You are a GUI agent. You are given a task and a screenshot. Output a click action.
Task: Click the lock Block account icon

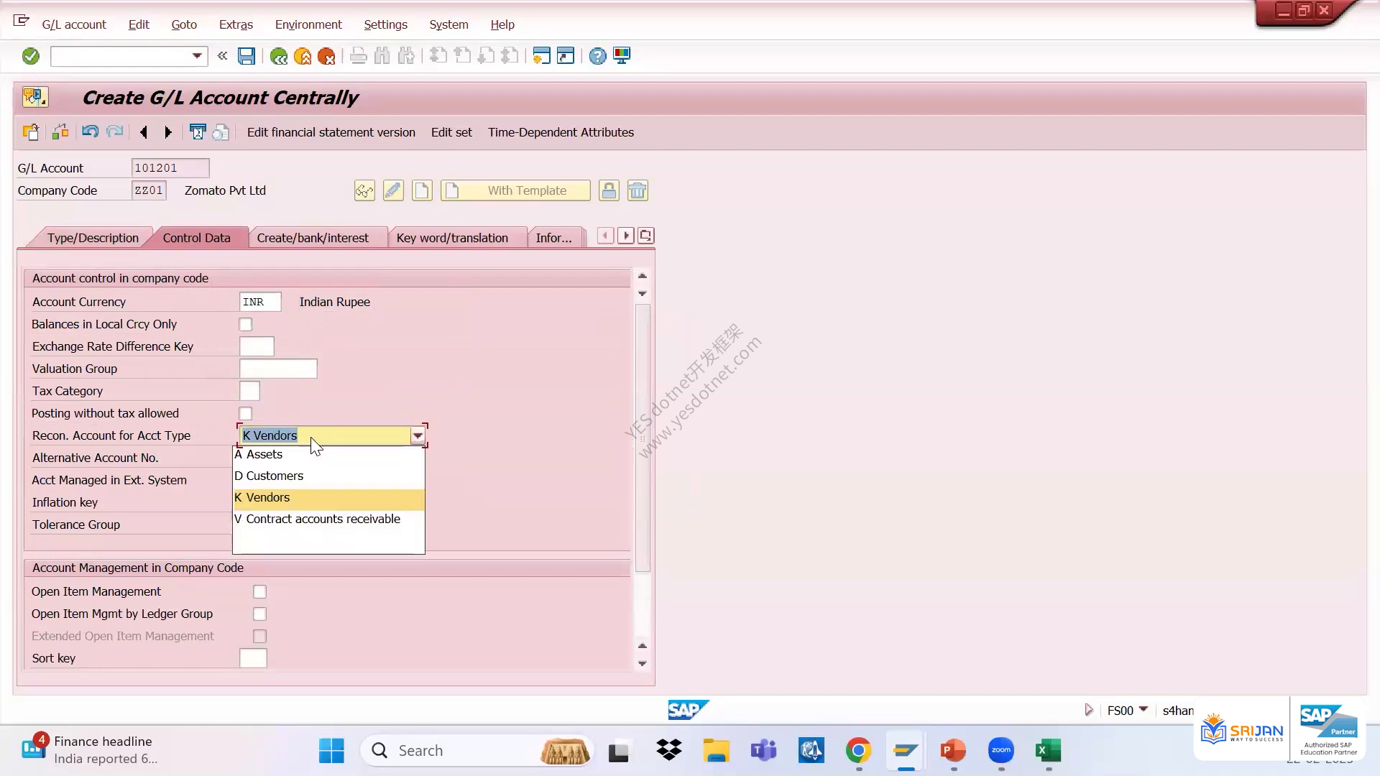click(609, 190)
